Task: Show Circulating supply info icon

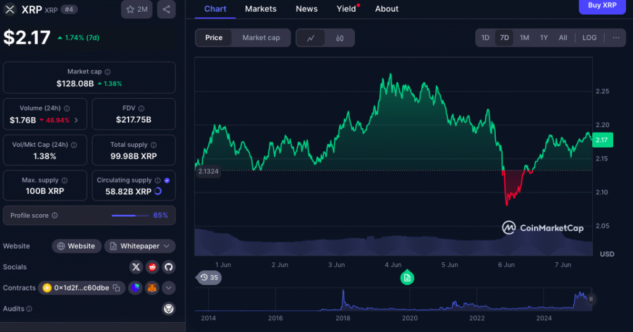Action: coord(158,181)
